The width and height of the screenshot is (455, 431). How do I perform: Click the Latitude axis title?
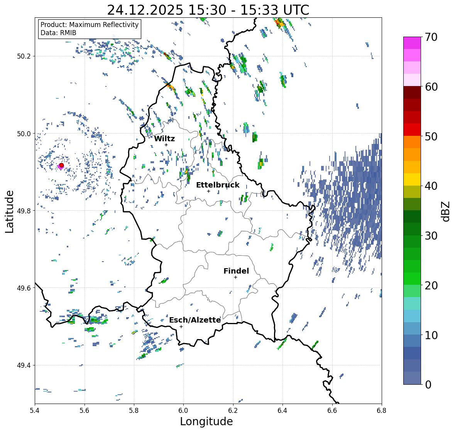click(10, 211)
